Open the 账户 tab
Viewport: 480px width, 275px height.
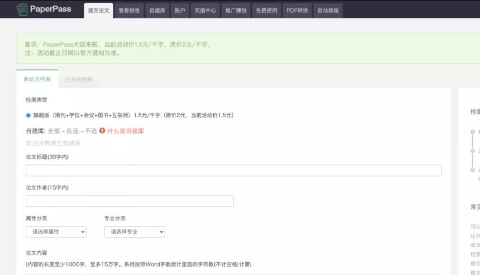(x=180, y=11)
